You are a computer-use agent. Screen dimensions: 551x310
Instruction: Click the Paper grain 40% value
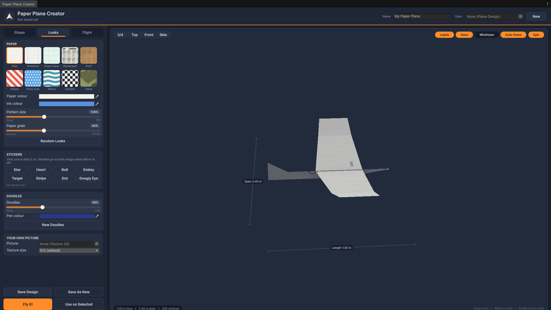[x=95, y=126]
